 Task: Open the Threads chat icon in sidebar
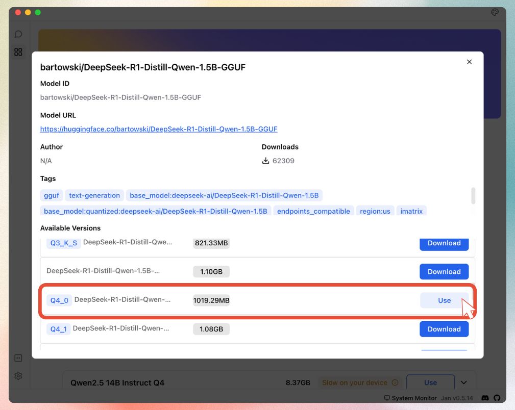click(18, 34)
